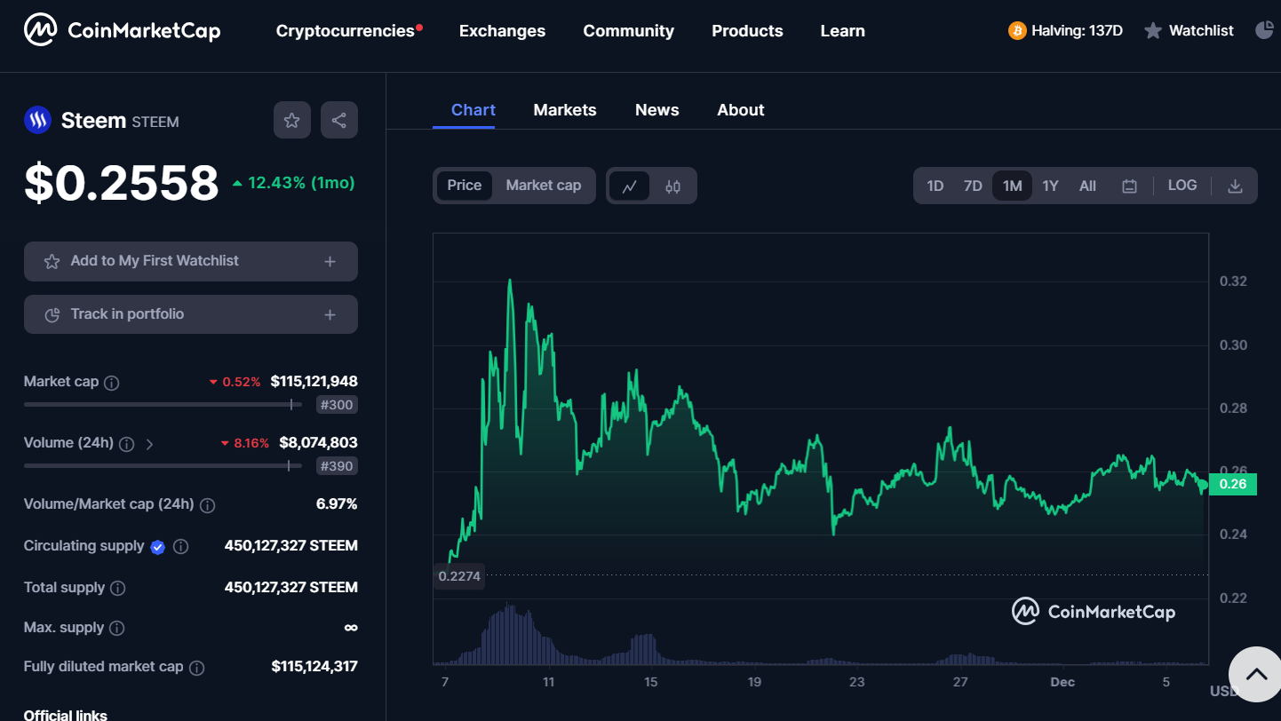Click info icon beside Volume/Market cap (24h)

coord(207,505)
